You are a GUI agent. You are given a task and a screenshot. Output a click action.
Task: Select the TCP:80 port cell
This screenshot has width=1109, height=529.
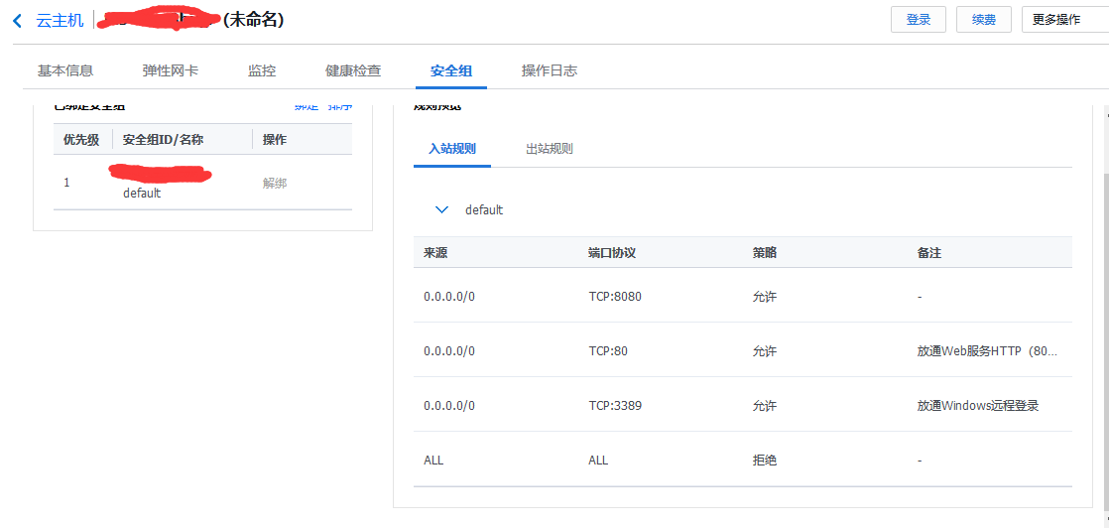pyautogui.click(x=607, y=351)
